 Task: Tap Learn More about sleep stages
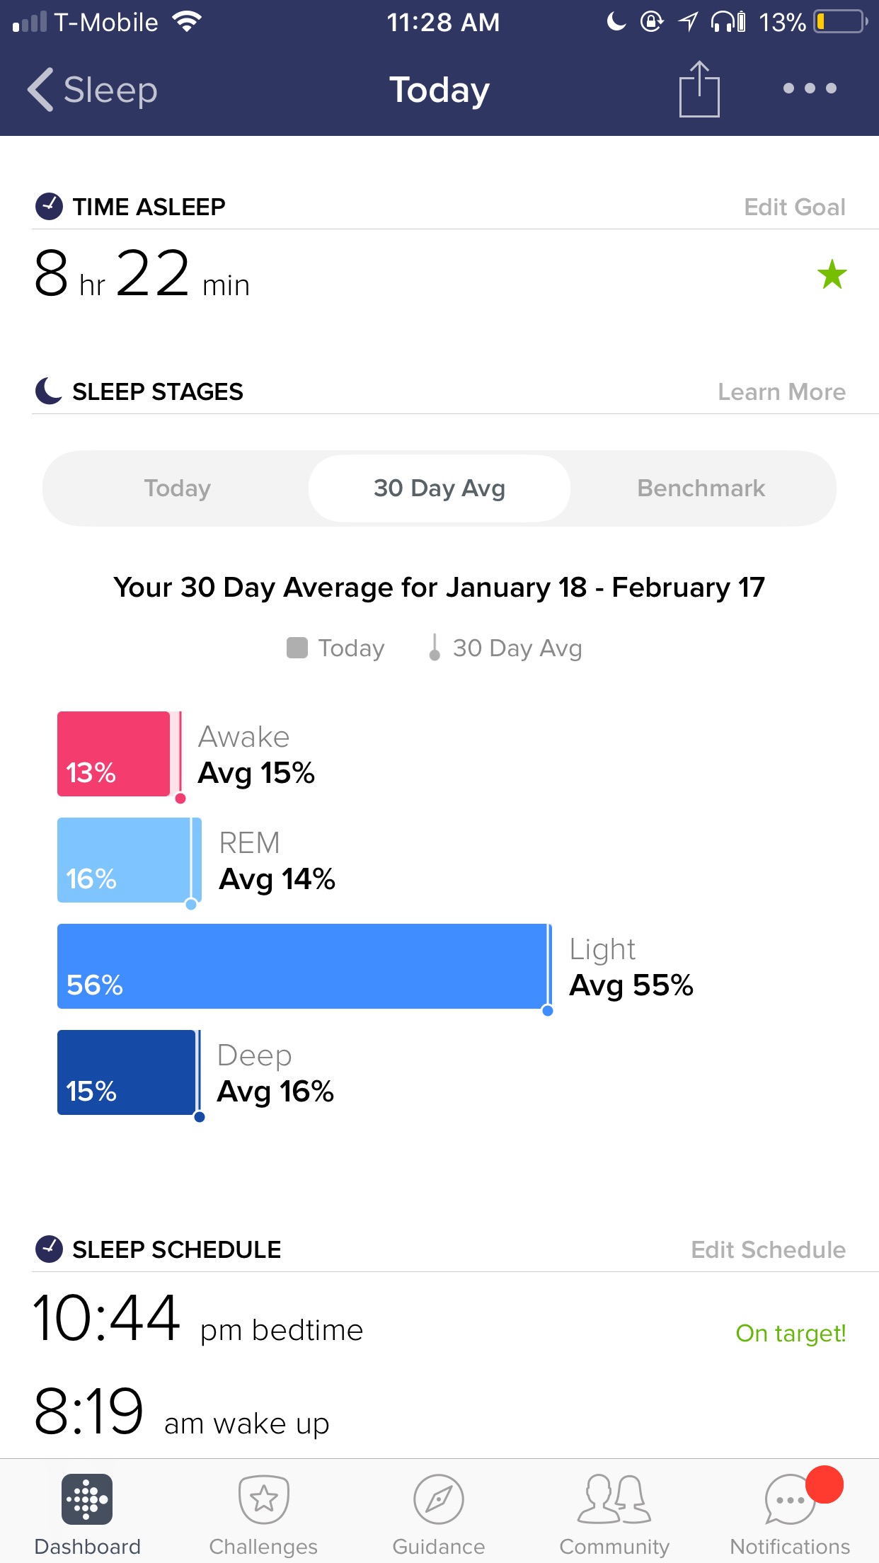tap(782, 391)
